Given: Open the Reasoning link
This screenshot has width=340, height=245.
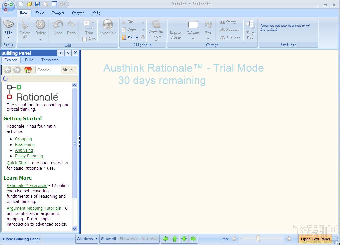Looking at the screenshot, I should [x=25, y=145].
